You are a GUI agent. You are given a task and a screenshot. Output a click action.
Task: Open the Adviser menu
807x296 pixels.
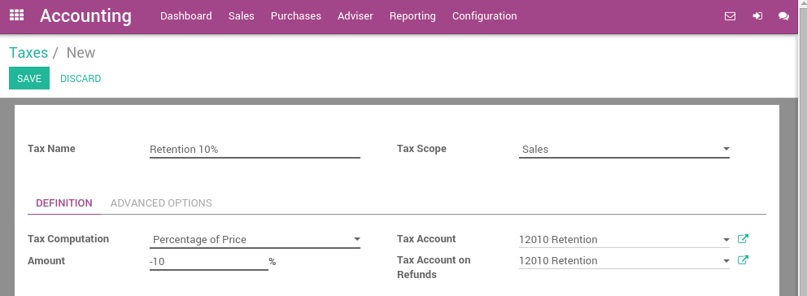pyautogui.click(x=356, y=16)
